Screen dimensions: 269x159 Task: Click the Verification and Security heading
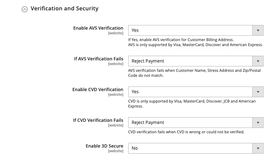pyautogui.click(x=64, y=8)
